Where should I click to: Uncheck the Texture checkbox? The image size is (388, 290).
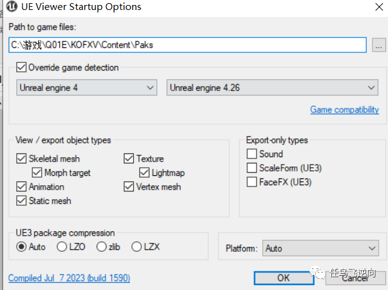click(129, 158)
